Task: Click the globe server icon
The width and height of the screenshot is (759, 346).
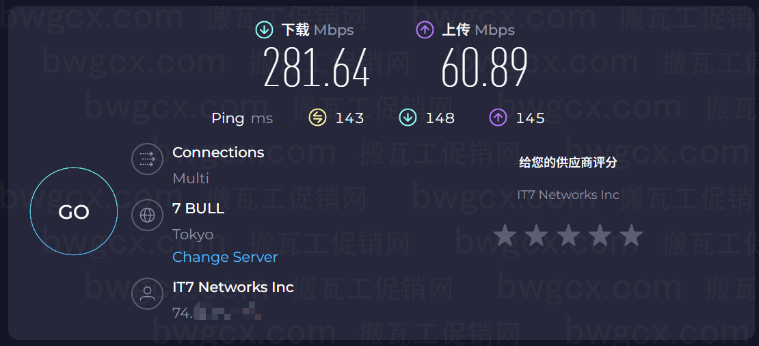Action: tap(147, 215)
